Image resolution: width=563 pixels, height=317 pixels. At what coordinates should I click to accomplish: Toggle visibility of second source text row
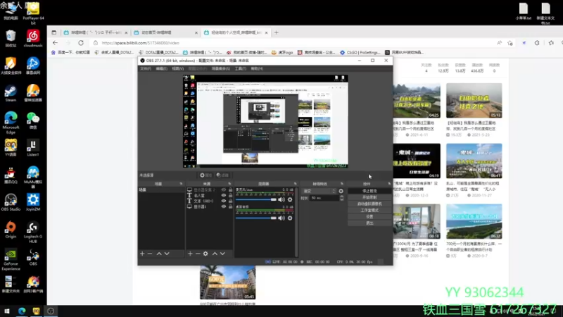[x=224, y=196]
